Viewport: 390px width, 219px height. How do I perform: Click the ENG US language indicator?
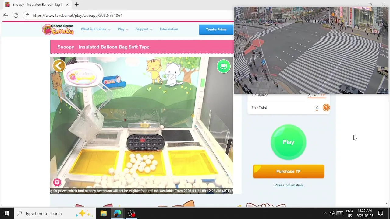click(349, 213)
